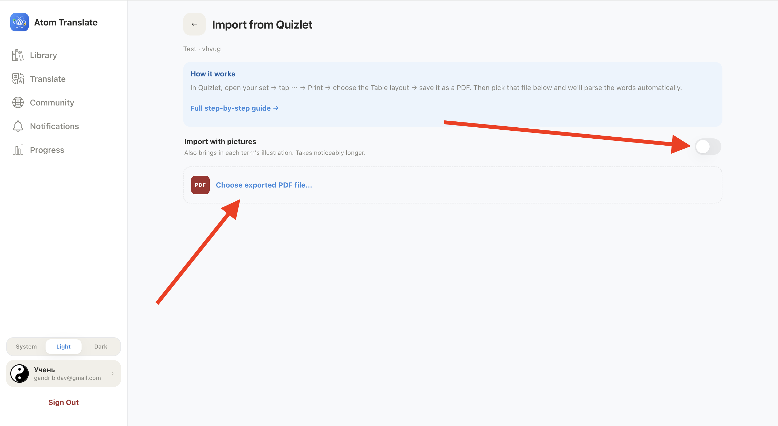The image size is (778, 426).
Task: Open the Translate section label
Action: [x=48, y=79]
